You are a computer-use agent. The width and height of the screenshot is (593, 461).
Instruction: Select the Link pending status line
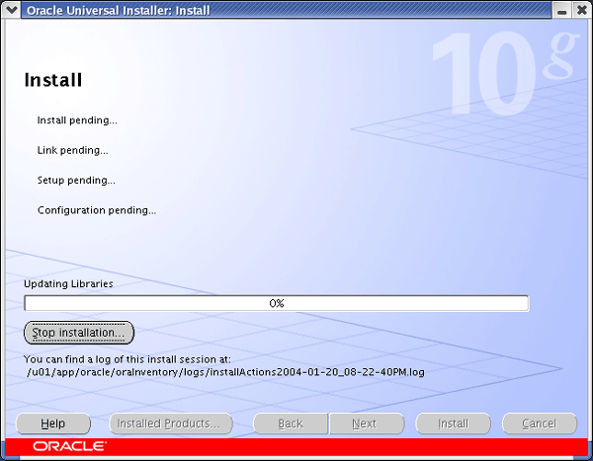click(x=72, y=150)
